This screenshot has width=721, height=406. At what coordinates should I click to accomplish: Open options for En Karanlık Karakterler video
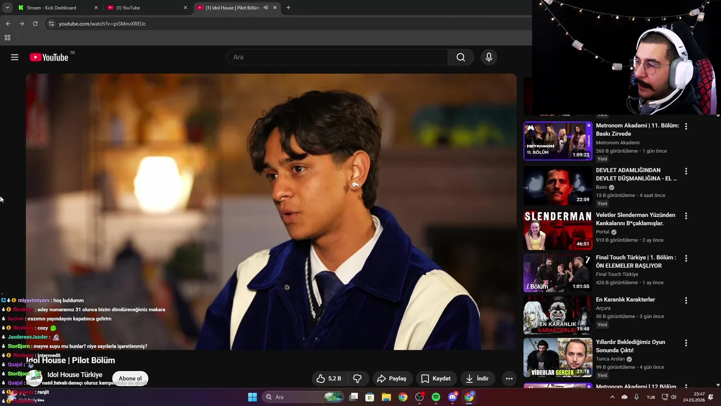coord(686,301)
